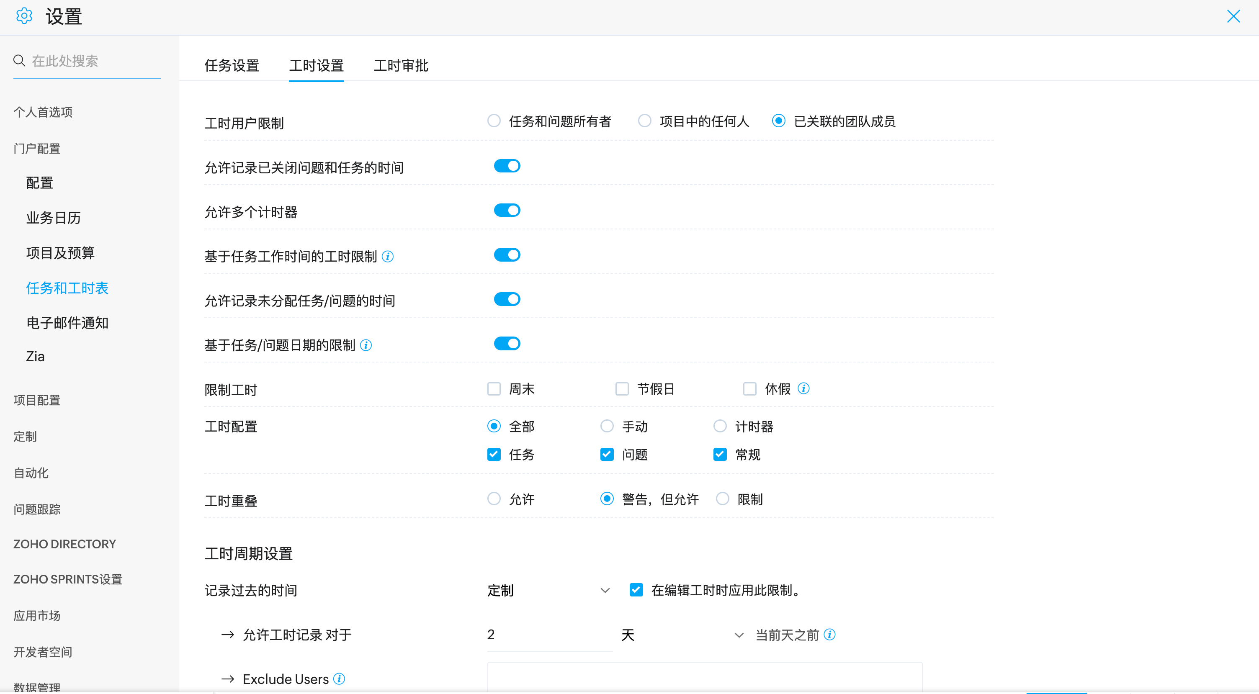Click the settings gear icon in header
Image resolution: width=1259 pixels, height=694 pixels.
click(x=23, y=16)
